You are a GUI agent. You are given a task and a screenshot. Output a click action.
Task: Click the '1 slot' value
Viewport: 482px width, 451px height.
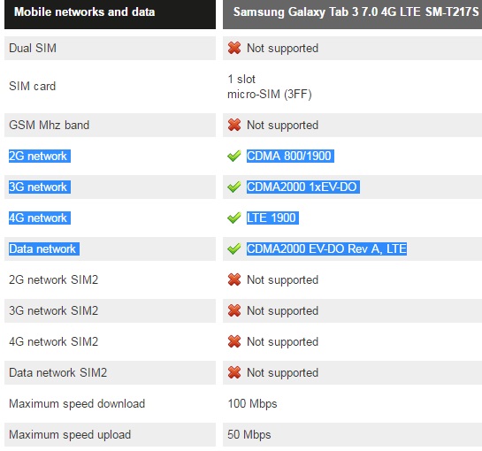pyautogui.click(x=241, y=79)
